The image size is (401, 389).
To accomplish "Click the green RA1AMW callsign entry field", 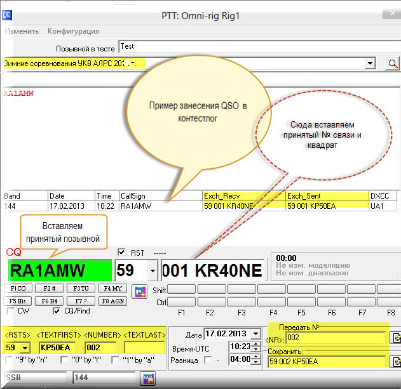I will tap(59, 271).
